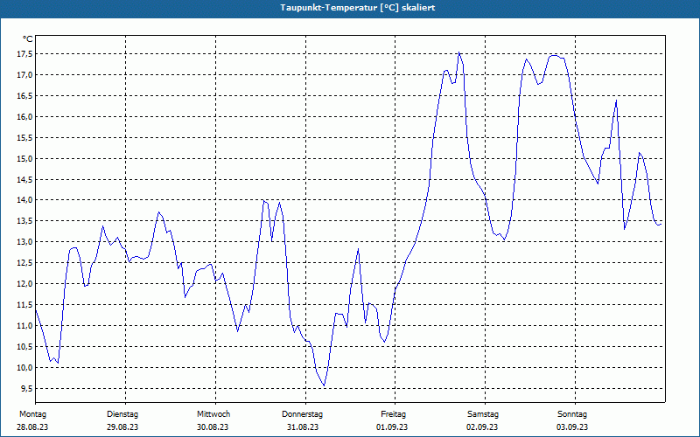This screenshot has height=437, width=700.
Task: Click the 10,5 y-axis value
Action: pos(24,347)
